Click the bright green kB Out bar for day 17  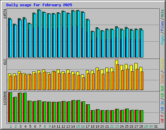point(89,113)
